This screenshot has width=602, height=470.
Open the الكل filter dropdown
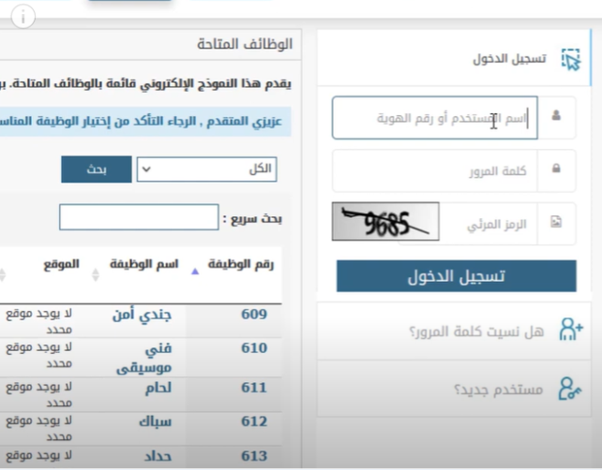[x=206, y=169]
